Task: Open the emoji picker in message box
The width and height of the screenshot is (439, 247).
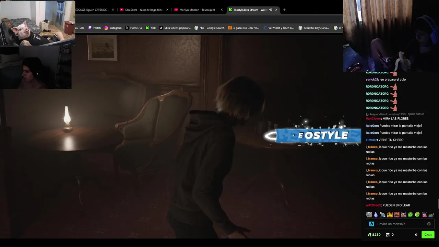Action: point(429,224)
